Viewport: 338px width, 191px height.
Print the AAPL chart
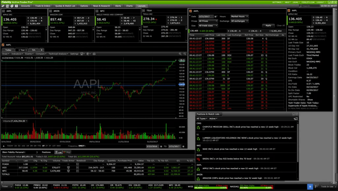tap(94, 54)
